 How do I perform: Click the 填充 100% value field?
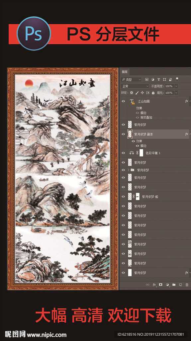click(169, 93)
